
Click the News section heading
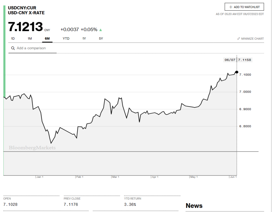click(194, 206)
